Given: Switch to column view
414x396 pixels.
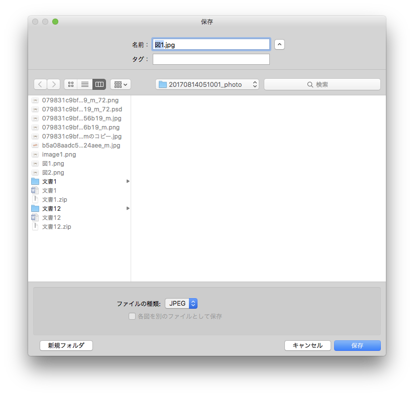Looking at the screenshot, I should click(99, 84).
